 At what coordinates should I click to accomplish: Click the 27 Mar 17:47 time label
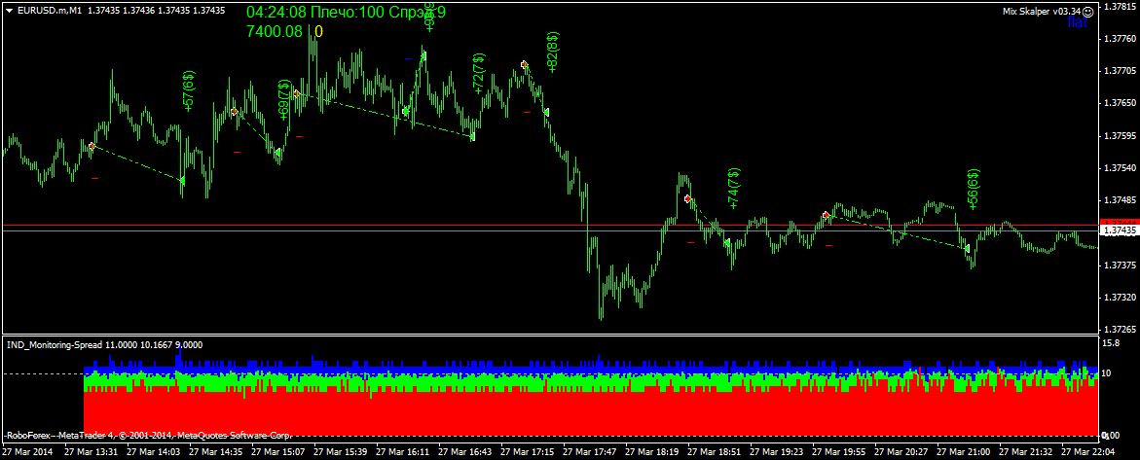point(590,452)
